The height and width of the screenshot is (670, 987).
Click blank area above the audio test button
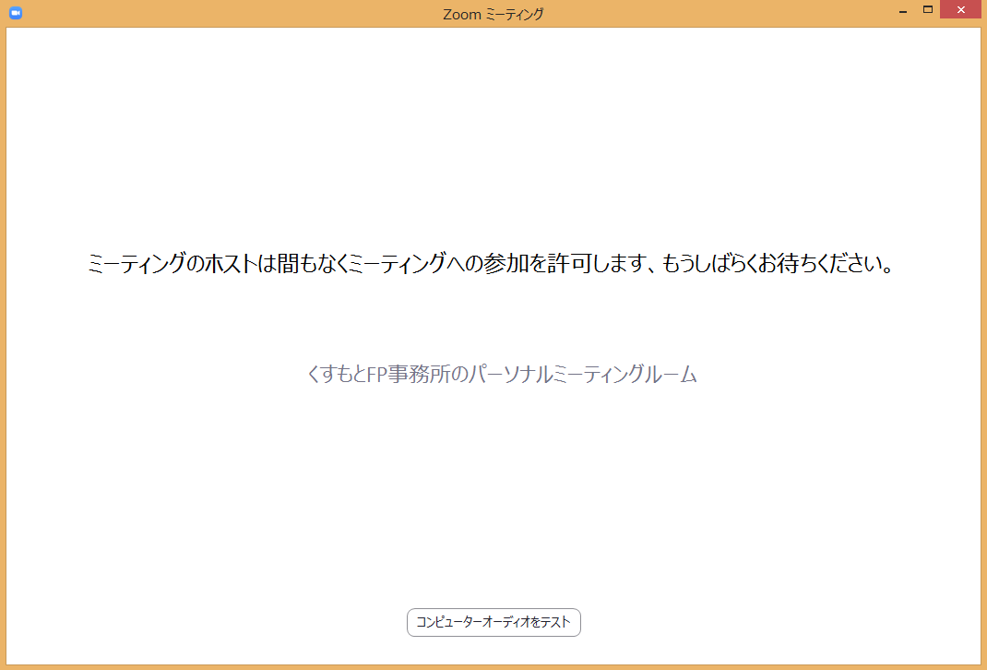point(493,497)
